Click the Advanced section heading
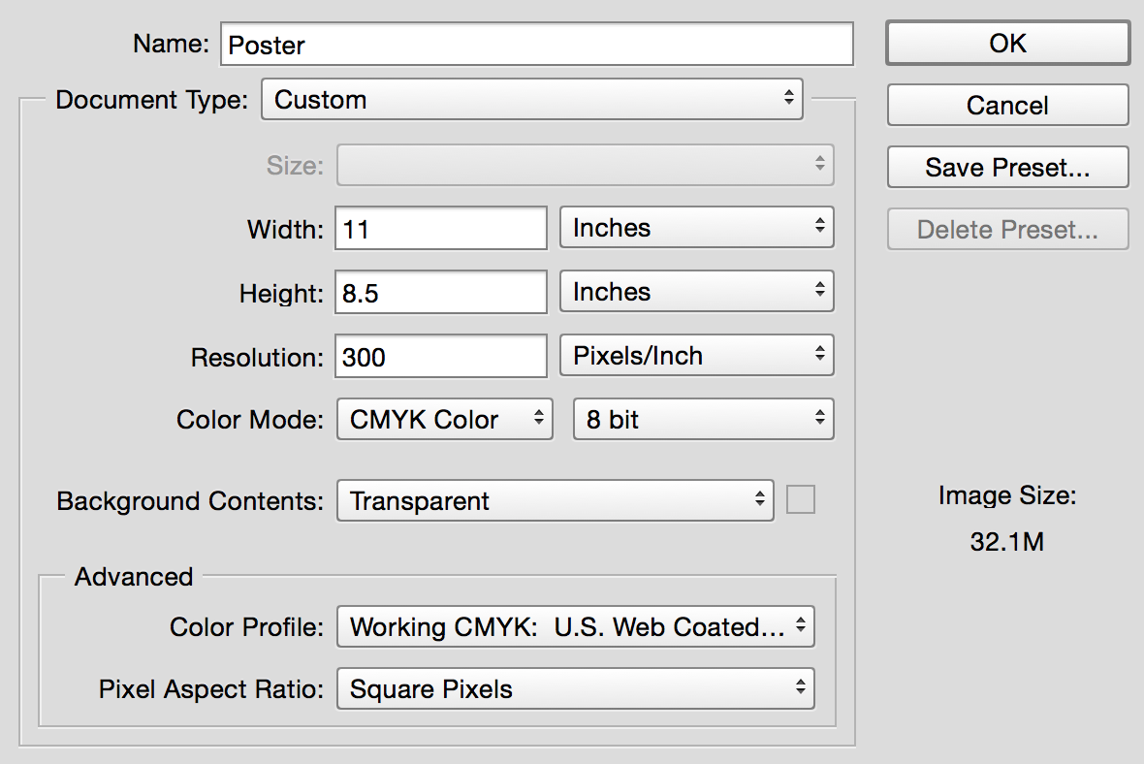This screenshot has width=1144, height=764. 134,577
